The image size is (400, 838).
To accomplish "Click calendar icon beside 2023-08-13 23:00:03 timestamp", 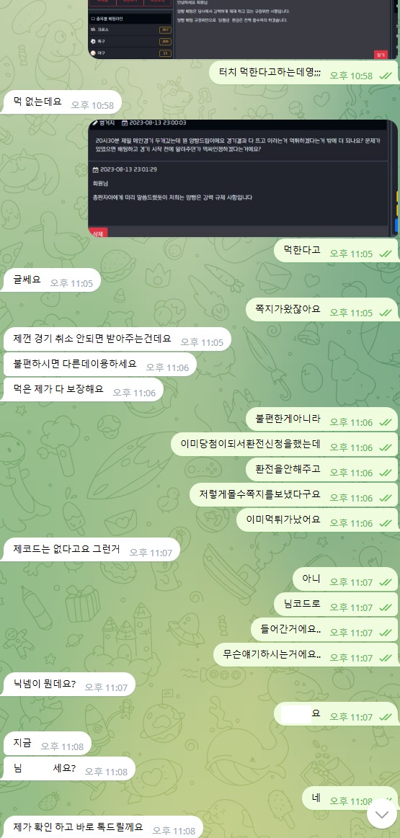I will tap(125, 123).
